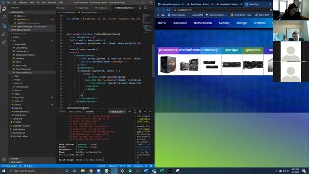309x174 pixels.
Task: Click the Memory link in the site navbar
Action: (224, 23)
